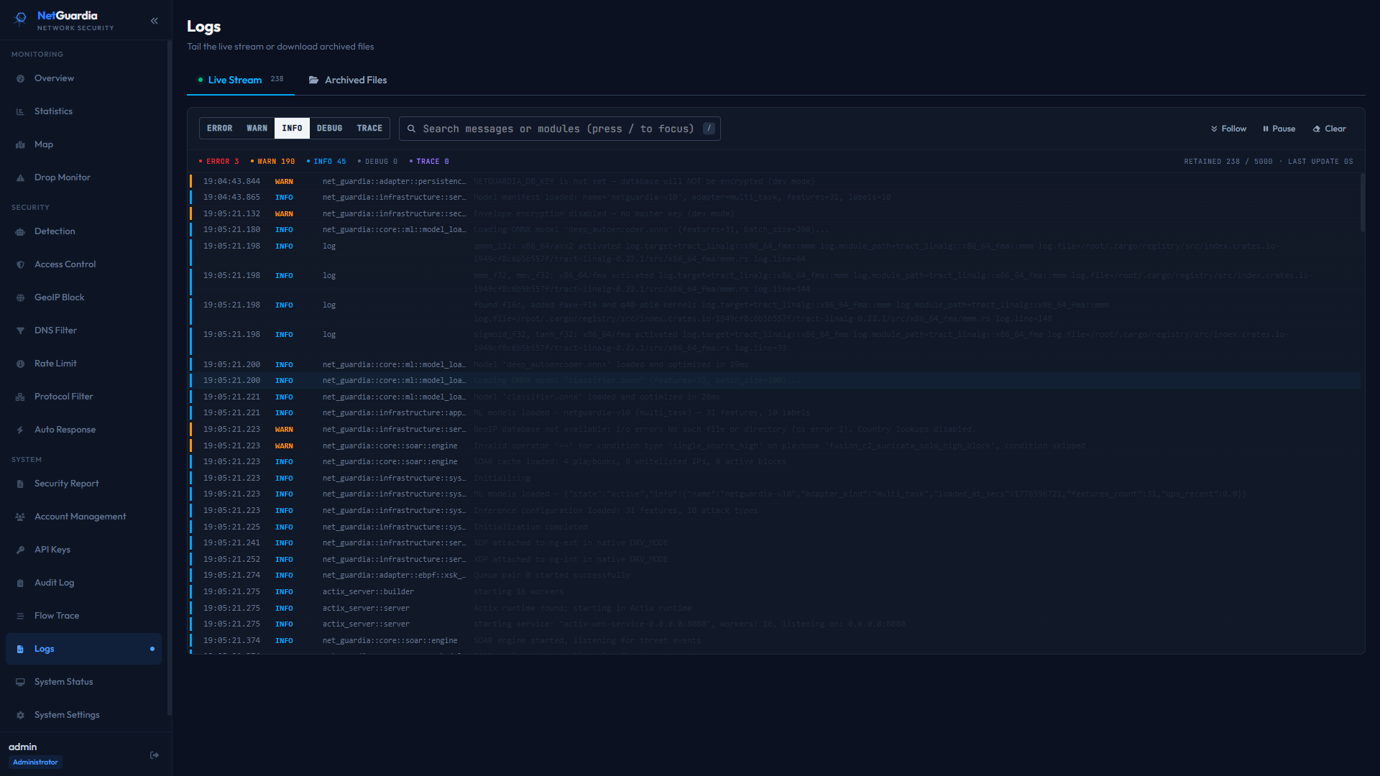Click the Administrator role badge
This screenshot has width=1380, height=776.
pos(35,762)
